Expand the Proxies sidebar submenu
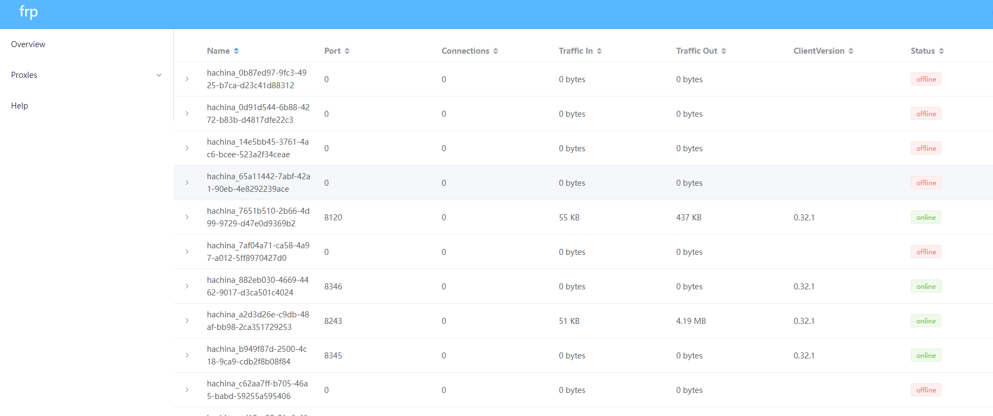993x416 pixels. [86, 75]
